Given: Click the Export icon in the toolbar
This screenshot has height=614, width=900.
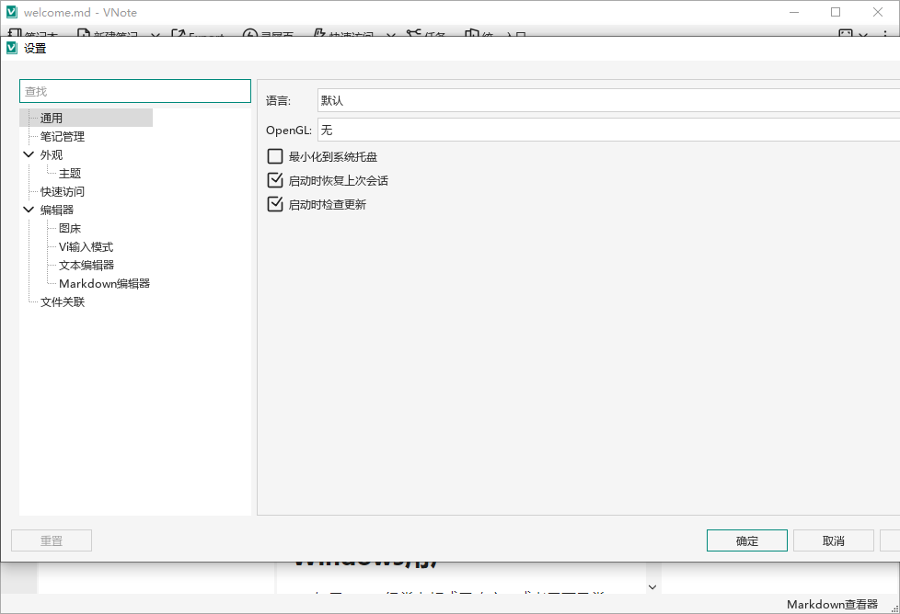Looking at the screenshot, I should pyautogui.click(x=179, y=34).
